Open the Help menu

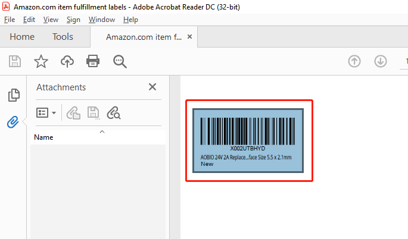pos(130,20)
